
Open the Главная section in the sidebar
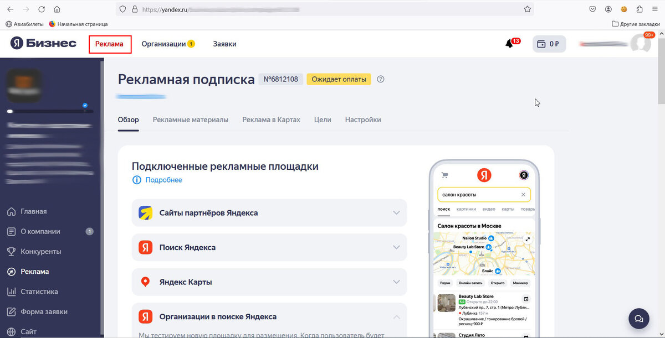[x=35, y=211]
